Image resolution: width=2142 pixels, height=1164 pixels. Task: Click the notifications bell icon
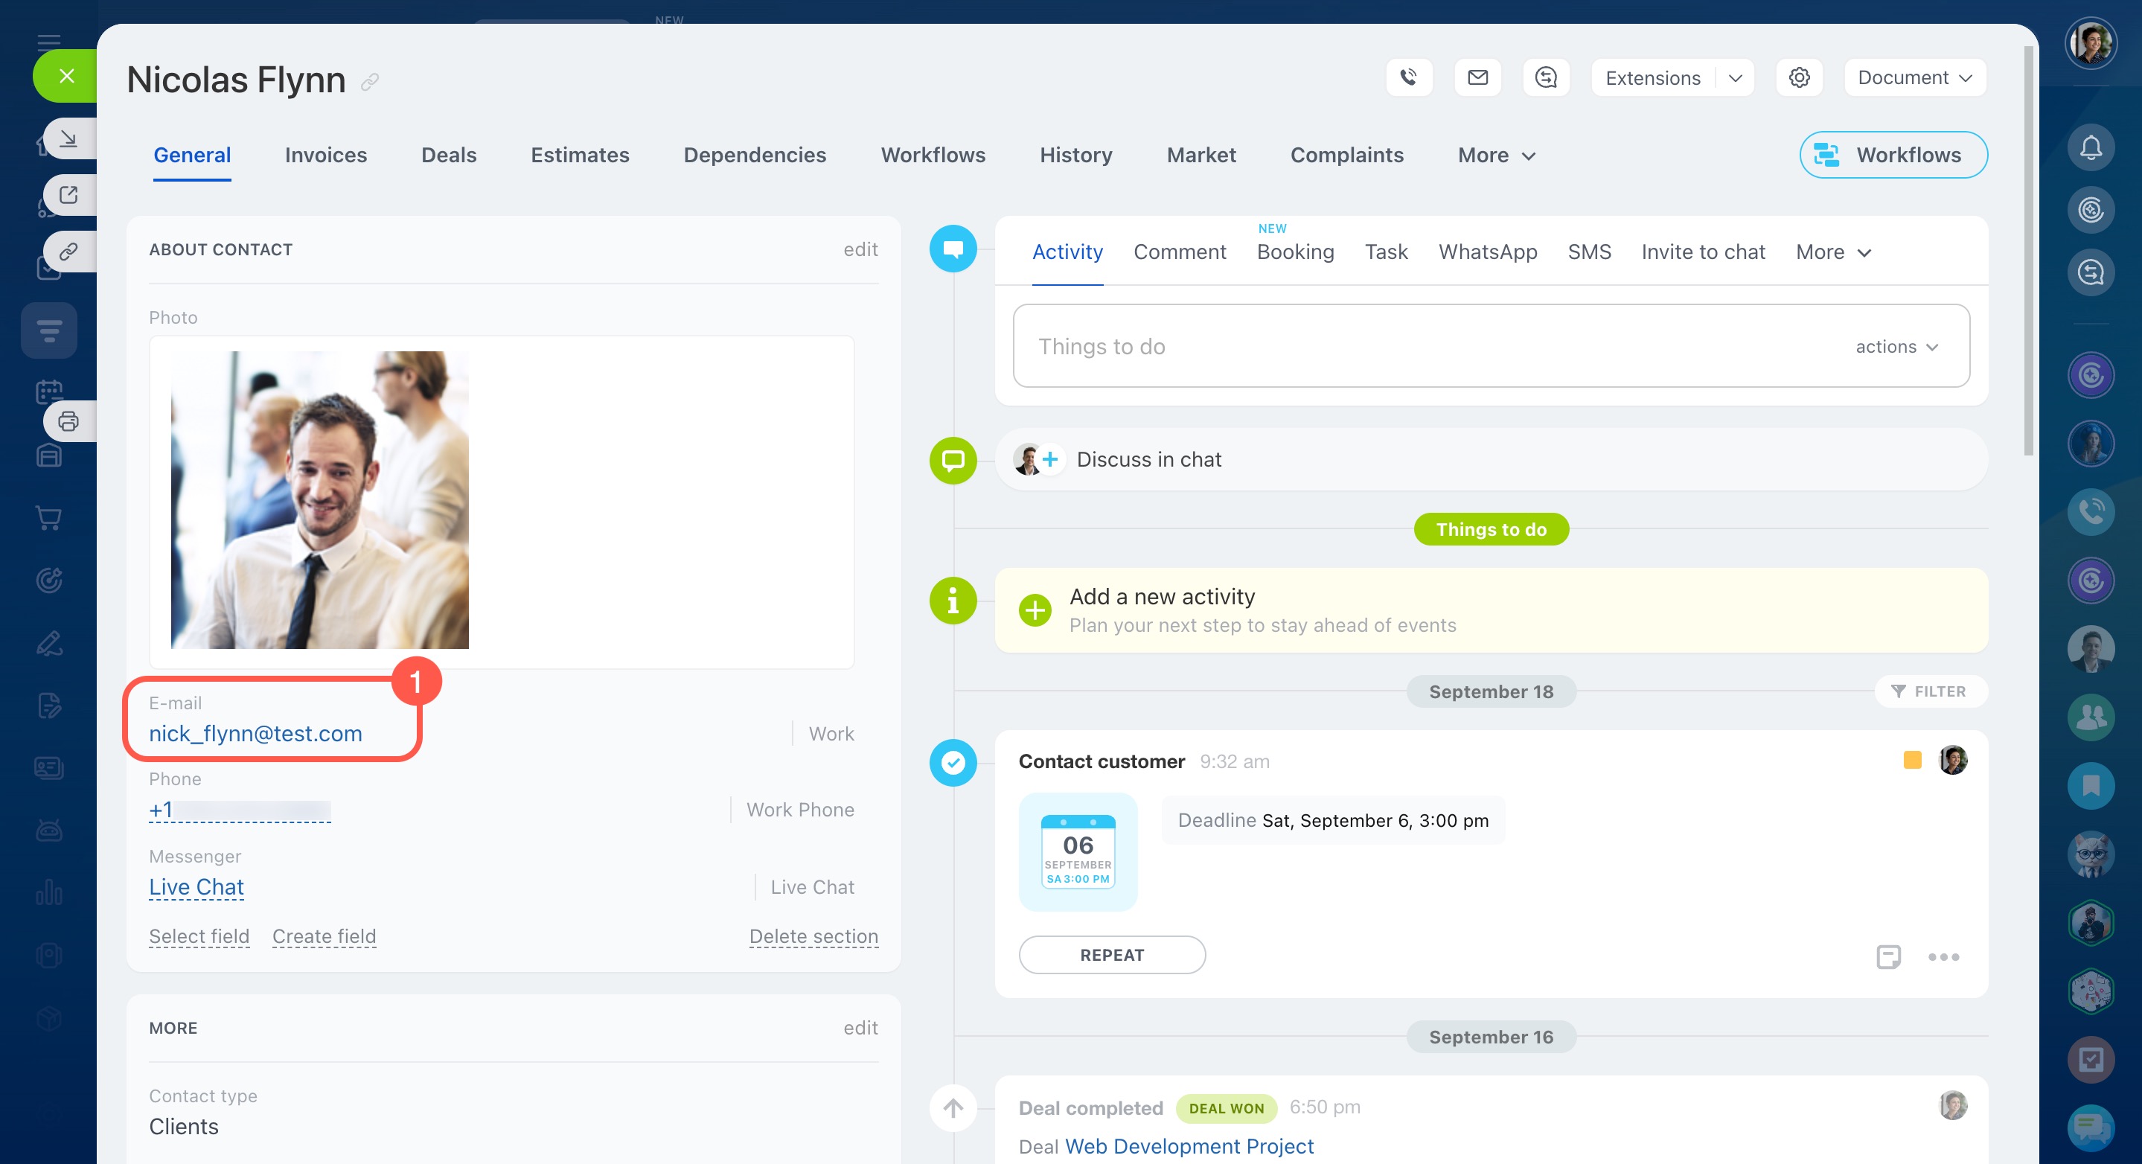[2091, 148]
